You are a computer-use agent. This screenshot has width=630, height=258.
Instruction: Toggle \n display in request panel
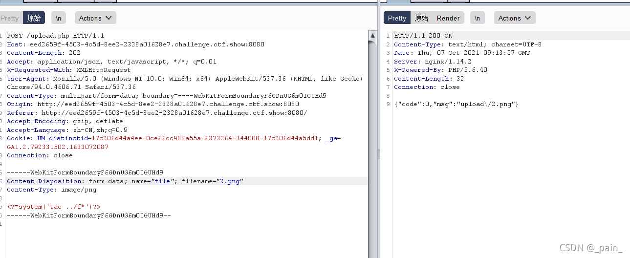coord(58,18)
